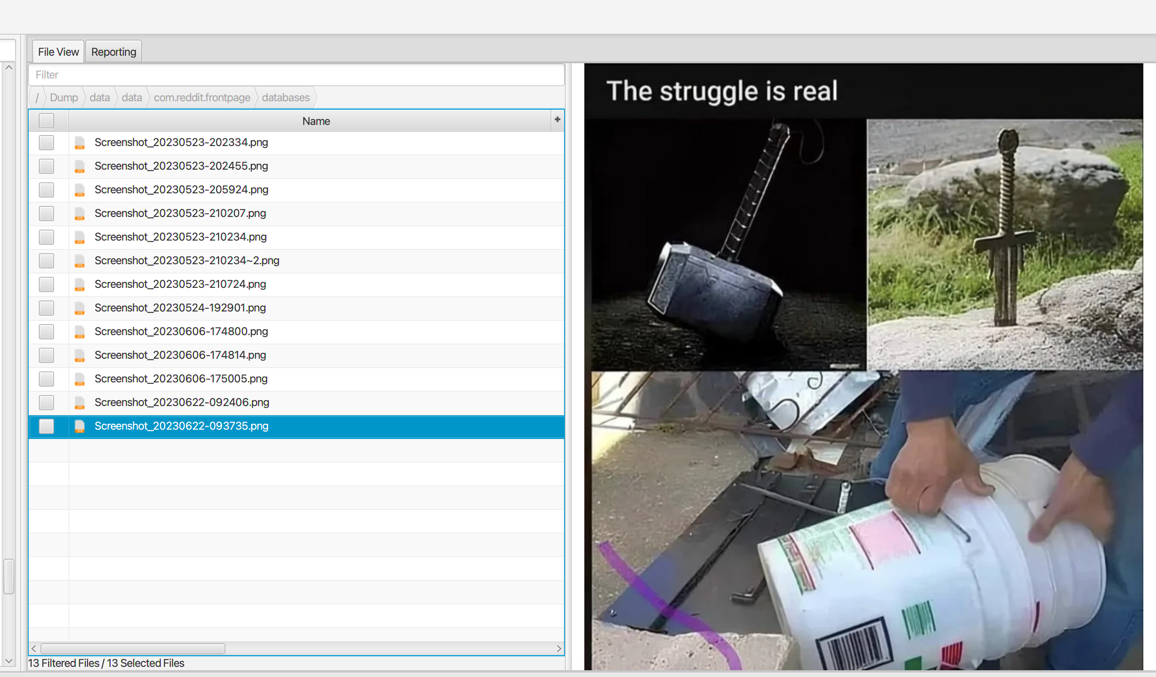
Task: Click file icon of Screenshot_20230622-092406.png
Action: 80,402
